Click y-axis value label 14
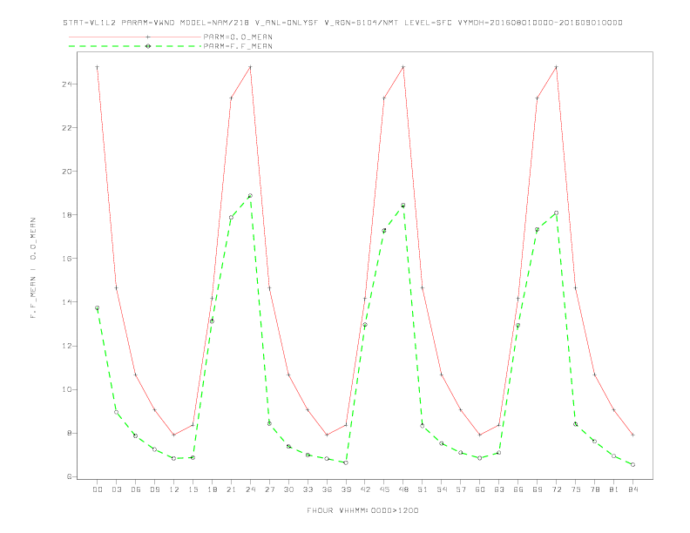This screenshot has width=690, height=533. pyautogui.click(x=67, y=302)
